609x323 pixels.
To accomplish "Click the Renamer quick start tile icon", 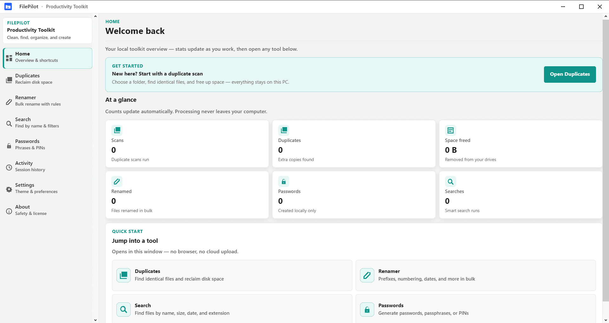I will click(x=367, y=275).
